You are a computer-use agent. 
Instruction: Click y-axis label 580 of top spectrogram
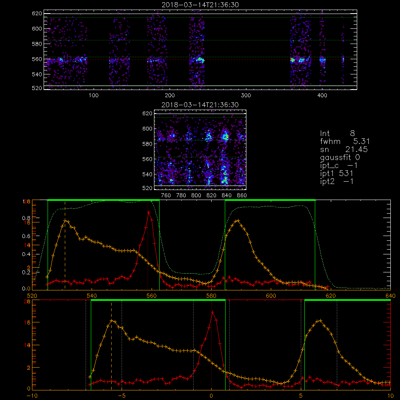tap(37, 44)
